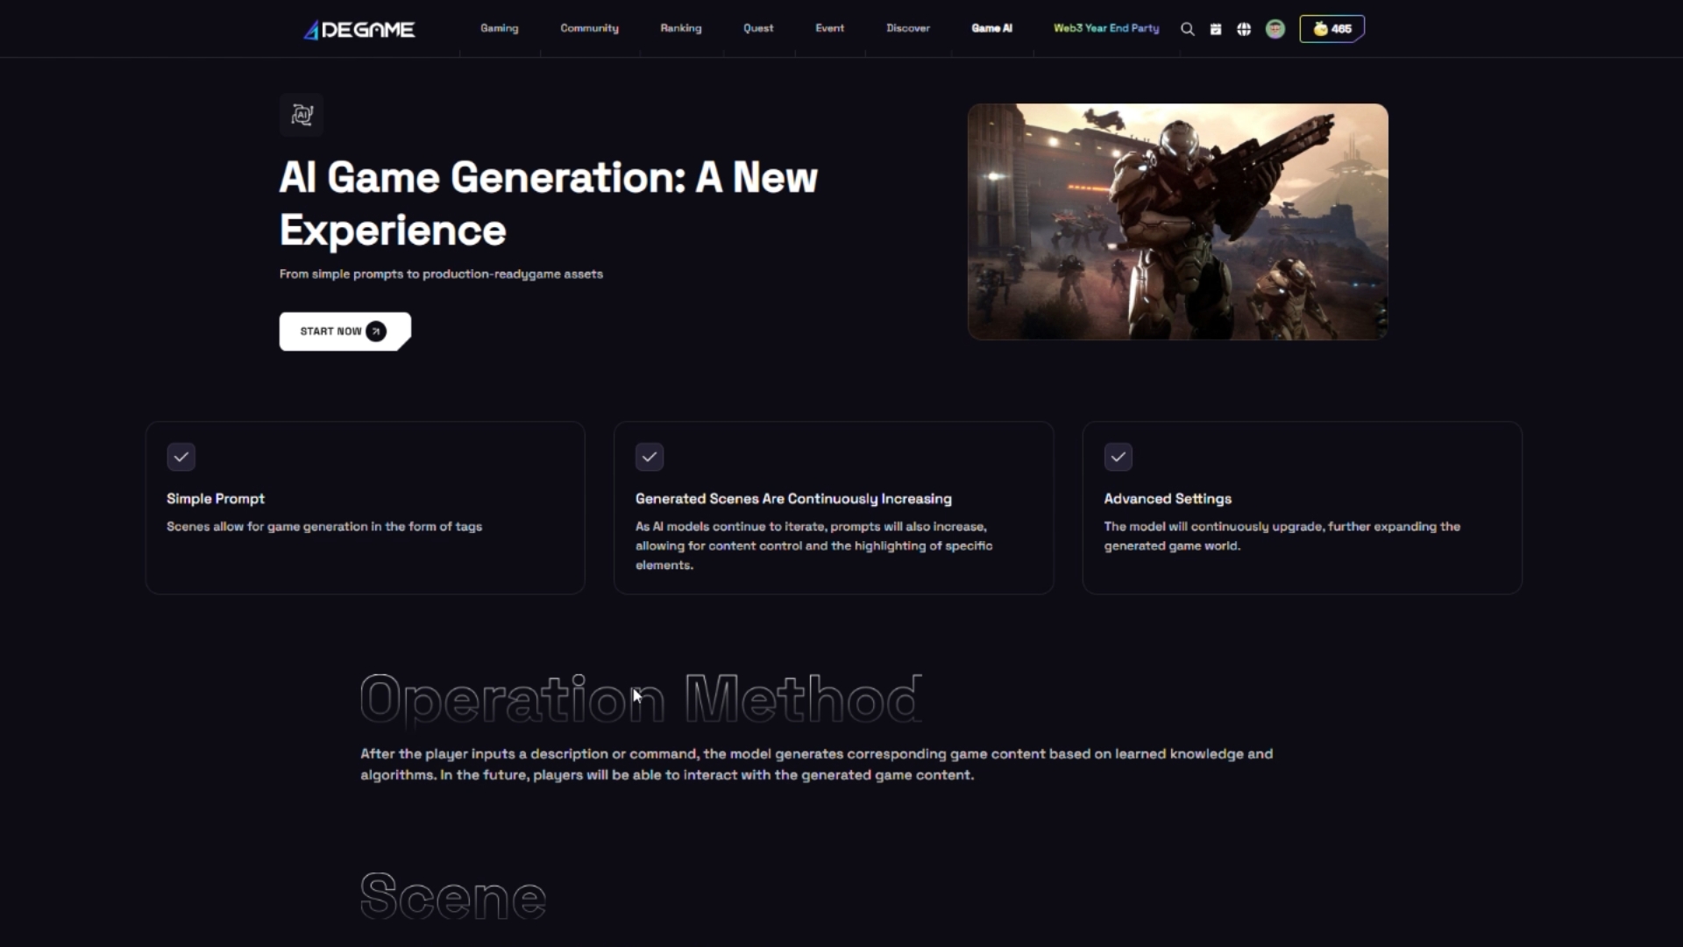Open the search magnifier icon

coord(1187,29)
